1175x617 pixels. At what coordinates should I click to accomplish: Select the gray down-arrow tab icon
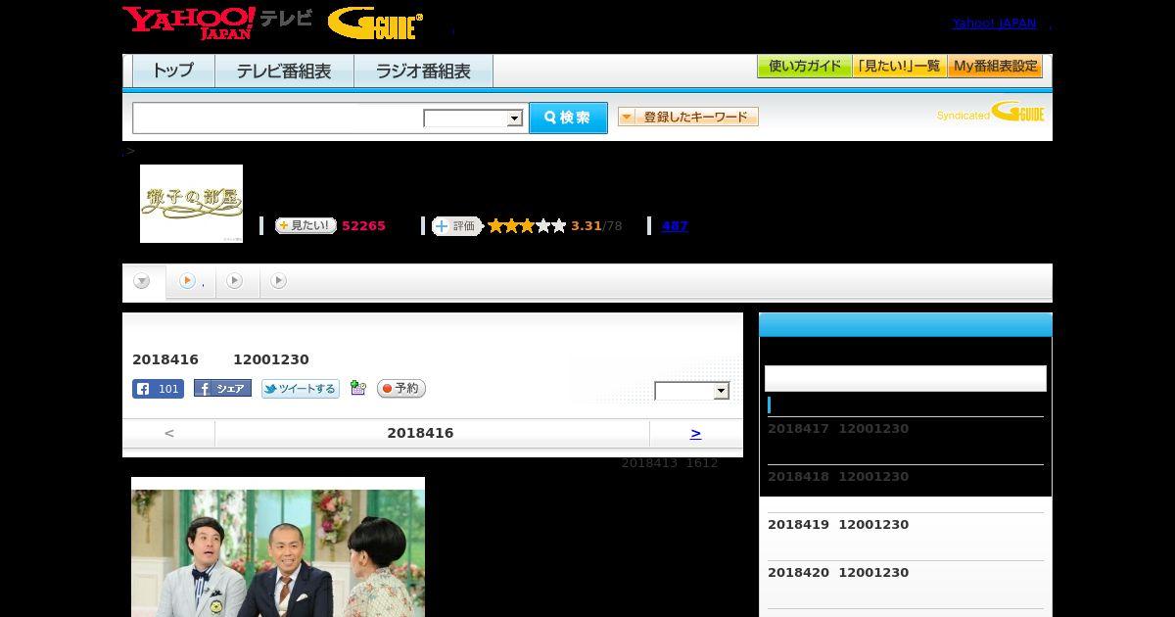(142, 282)
